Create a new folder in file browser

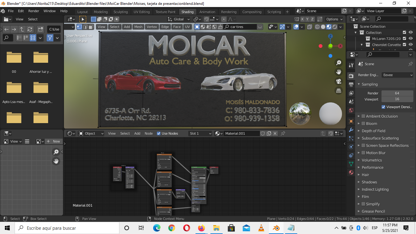(41, 29)
